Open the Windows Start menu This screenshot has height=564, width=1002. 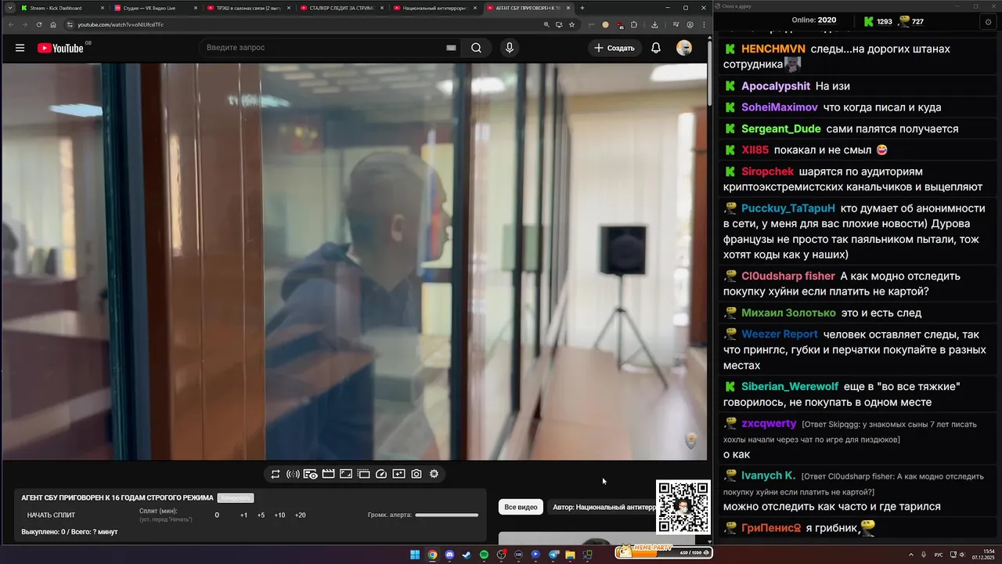click(415, 555)
